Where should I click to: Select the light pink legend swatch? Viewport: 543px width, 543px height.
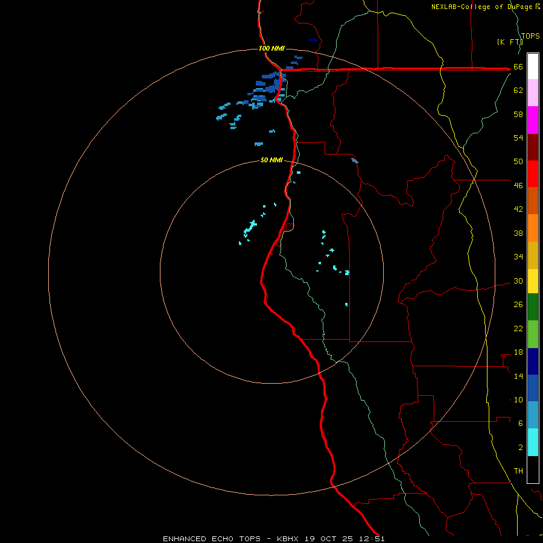click(x=533, y=92)
